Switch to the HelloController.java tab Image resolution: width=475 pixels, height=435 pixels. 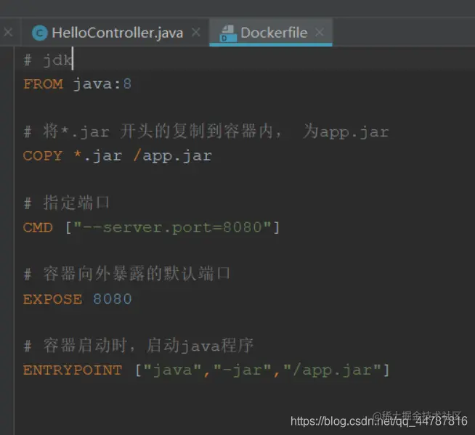(x=117, y=33)
